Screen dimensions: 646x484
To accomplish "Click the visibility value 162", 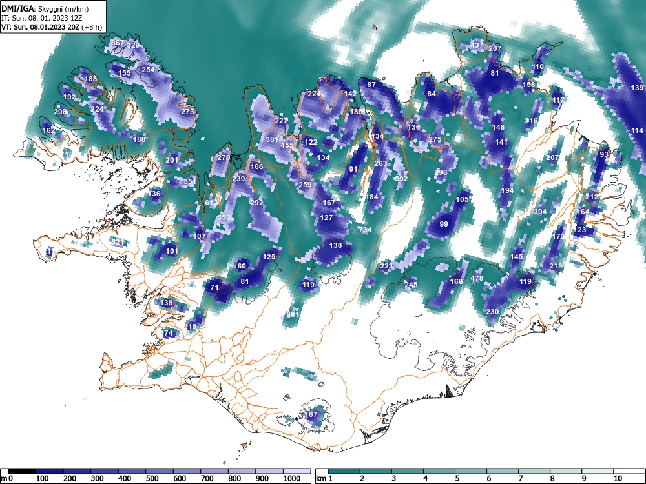I will [x=48, y=130].
